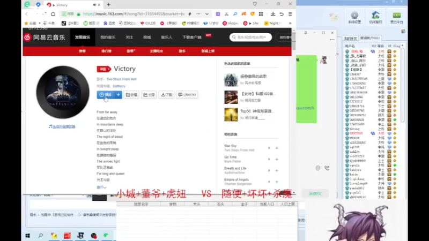Open the browser hamburger main menu

point(290,14)
